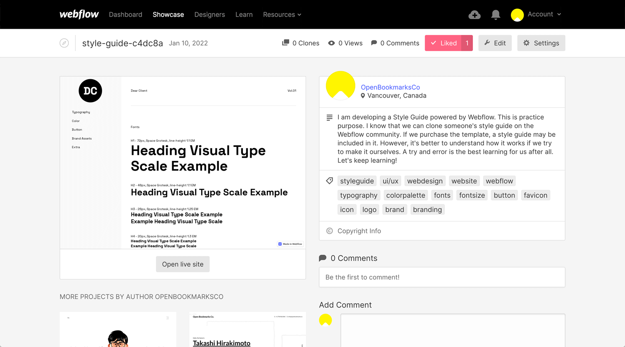Select the webdesign tag
Viewport: 625px width, 347px height.
[x=425, y=181]
